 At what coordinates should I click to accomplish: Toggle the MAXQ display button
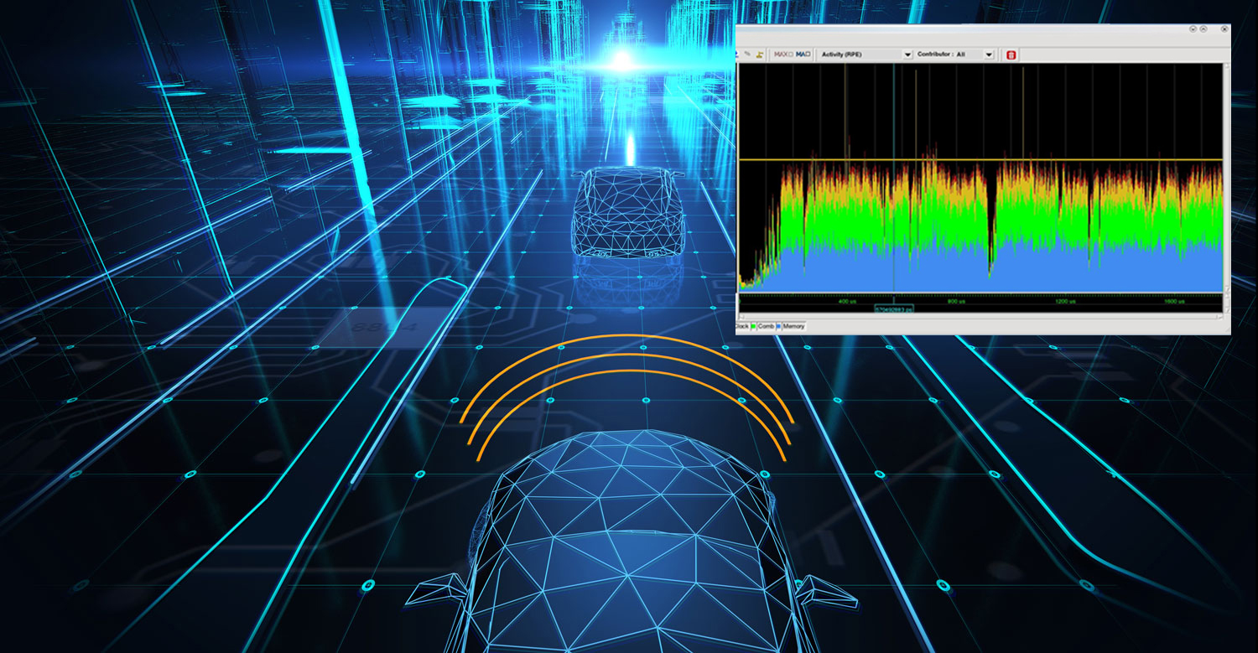[x=782, y=54]
